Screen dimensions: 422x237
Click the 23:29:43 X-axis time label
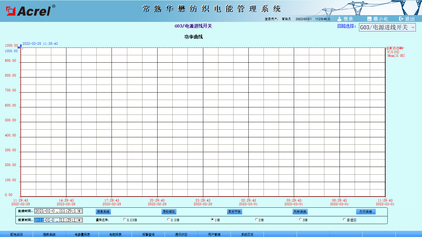pos(203,201)
